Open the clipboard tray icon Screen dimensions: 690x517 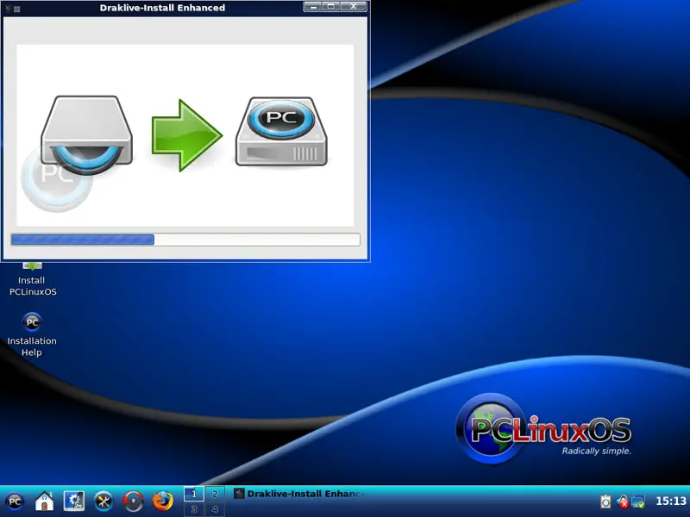605,501
